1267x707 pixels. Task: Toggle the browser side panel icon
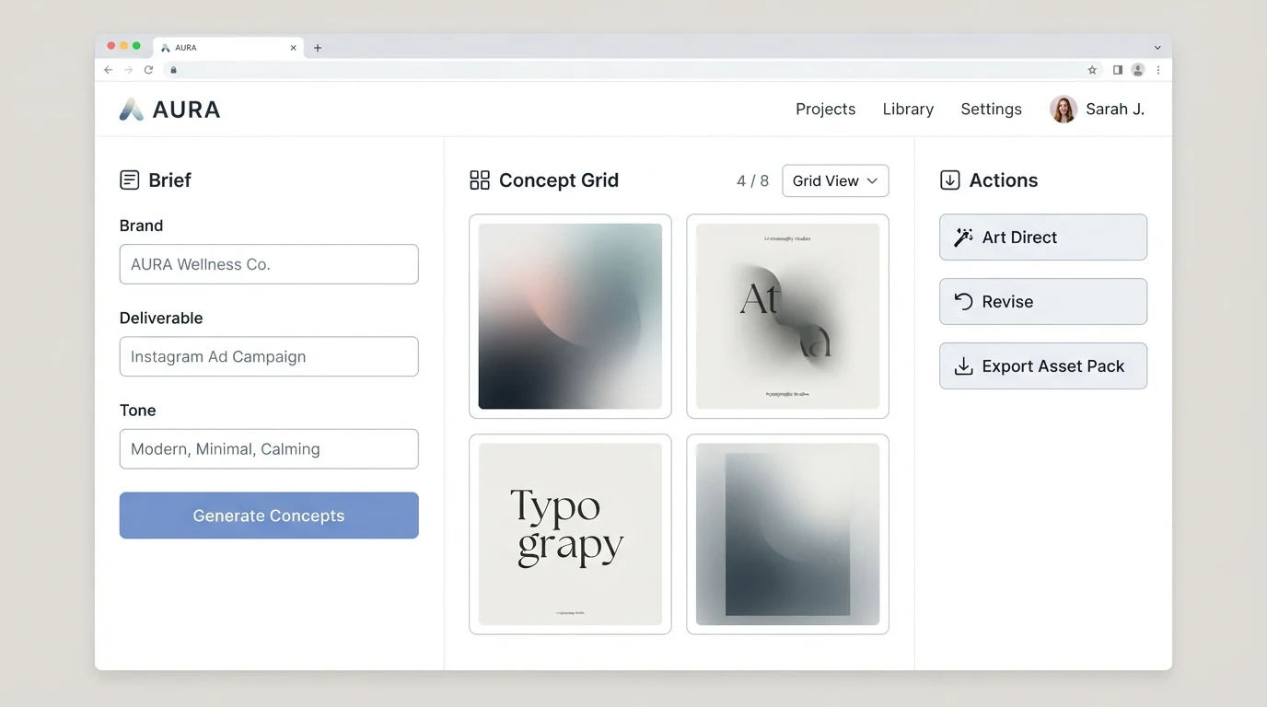click(1118, 70)
